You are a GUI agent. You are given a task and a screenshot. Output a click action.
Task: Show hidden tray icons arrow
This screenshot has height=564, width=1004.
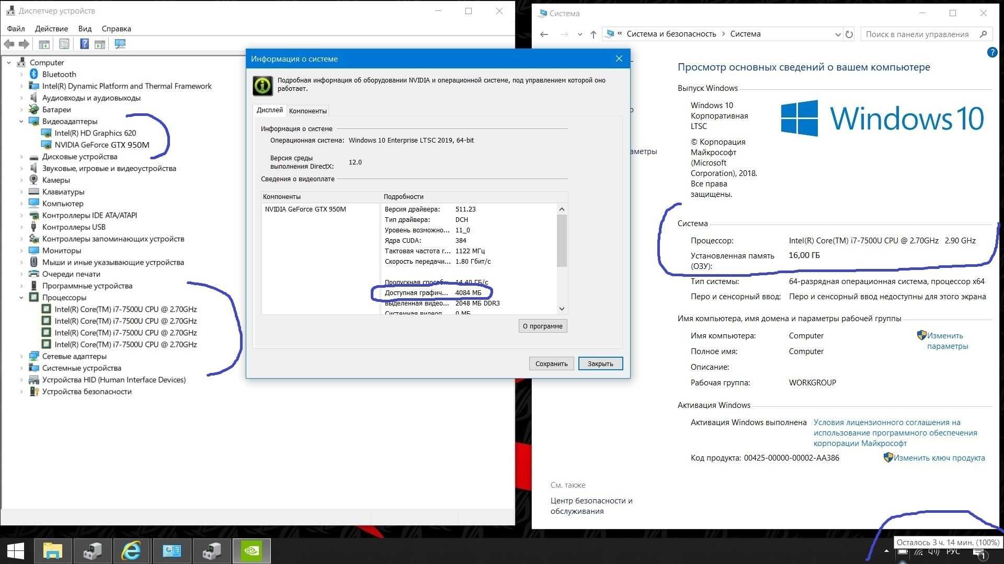(x=886, y=551)
